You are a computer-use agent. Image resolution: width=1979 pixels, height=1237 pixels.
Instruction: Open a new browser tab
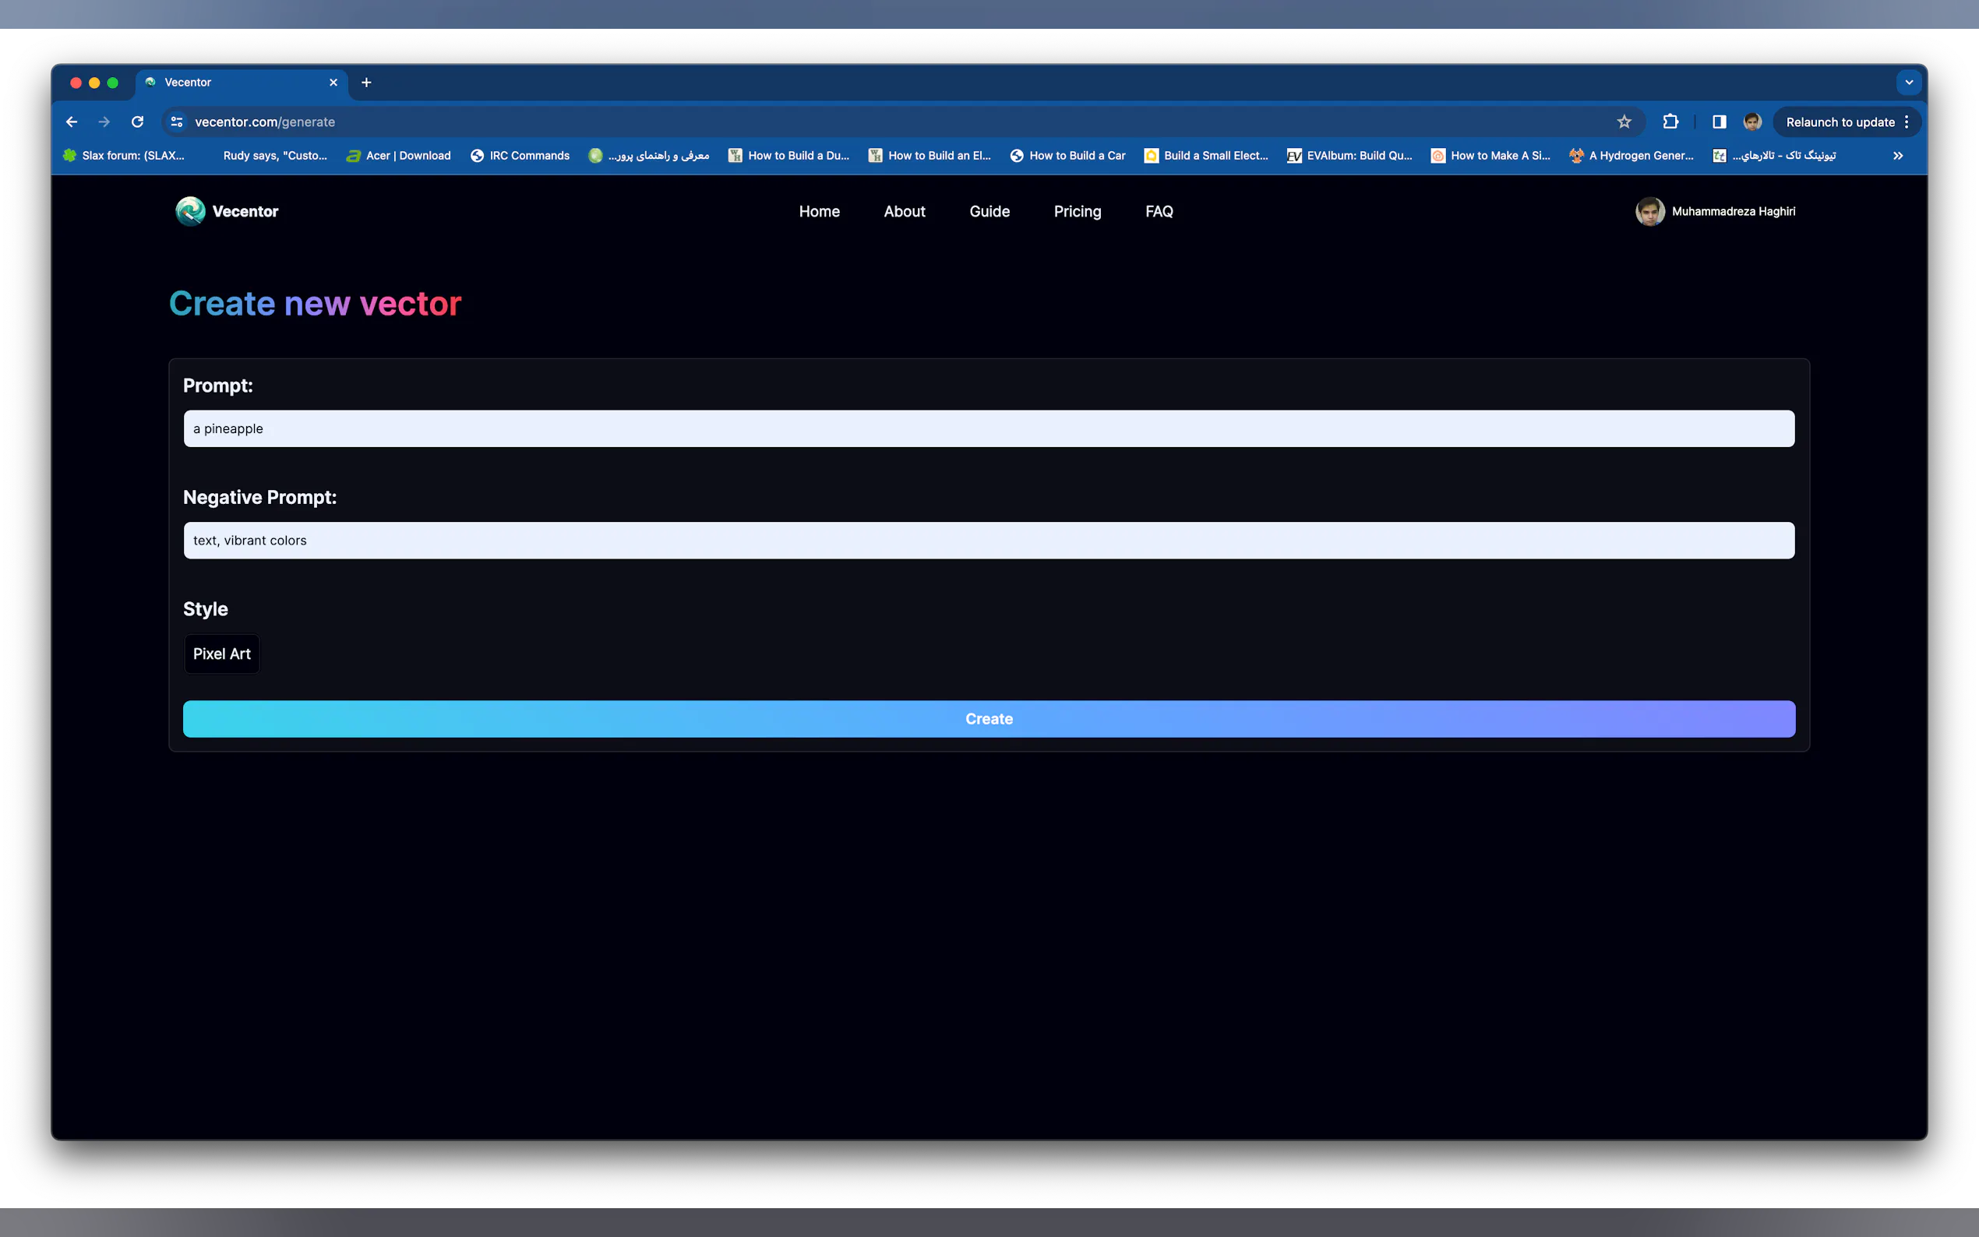coord(366,83)
